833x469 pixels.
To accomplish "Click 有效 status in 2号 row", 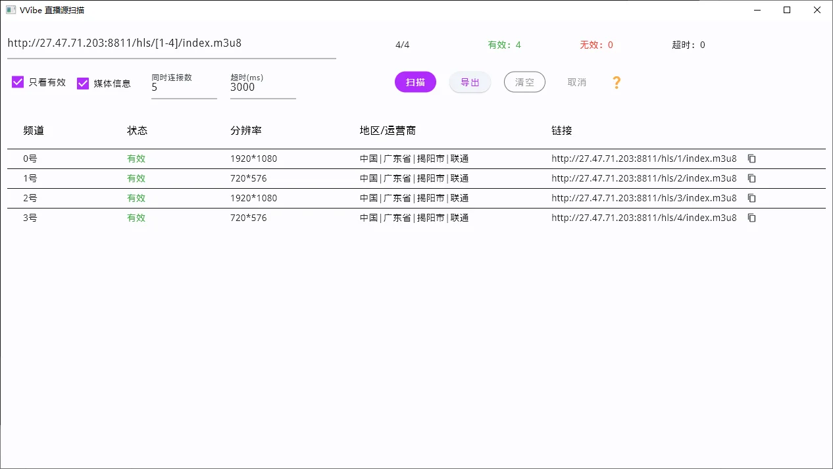I will [136, 198].
